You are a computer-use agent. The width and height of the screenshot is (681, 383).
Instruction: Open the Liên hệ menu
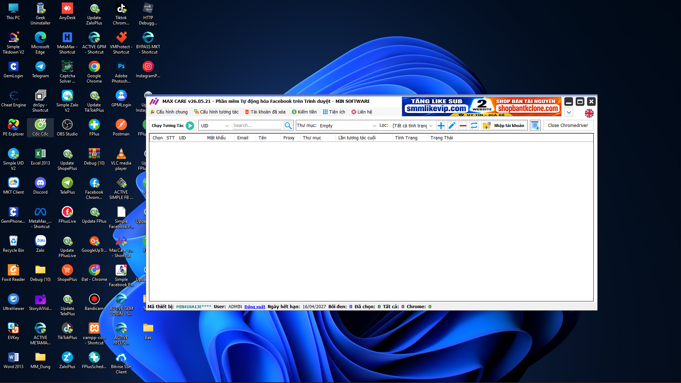[x=362, y=112]
